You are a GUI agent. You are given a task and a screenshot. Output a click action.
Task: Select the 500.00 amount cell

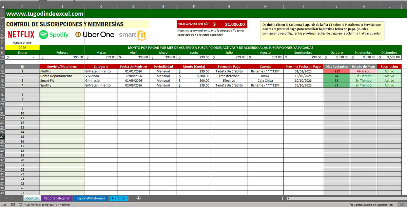click(194, 81)
